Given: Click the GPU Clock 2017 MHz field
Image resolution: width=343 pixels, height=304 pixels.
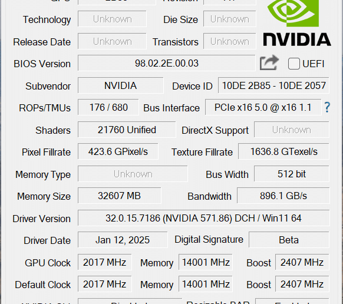Looking at the screenshot, I should tap(104, 262).
